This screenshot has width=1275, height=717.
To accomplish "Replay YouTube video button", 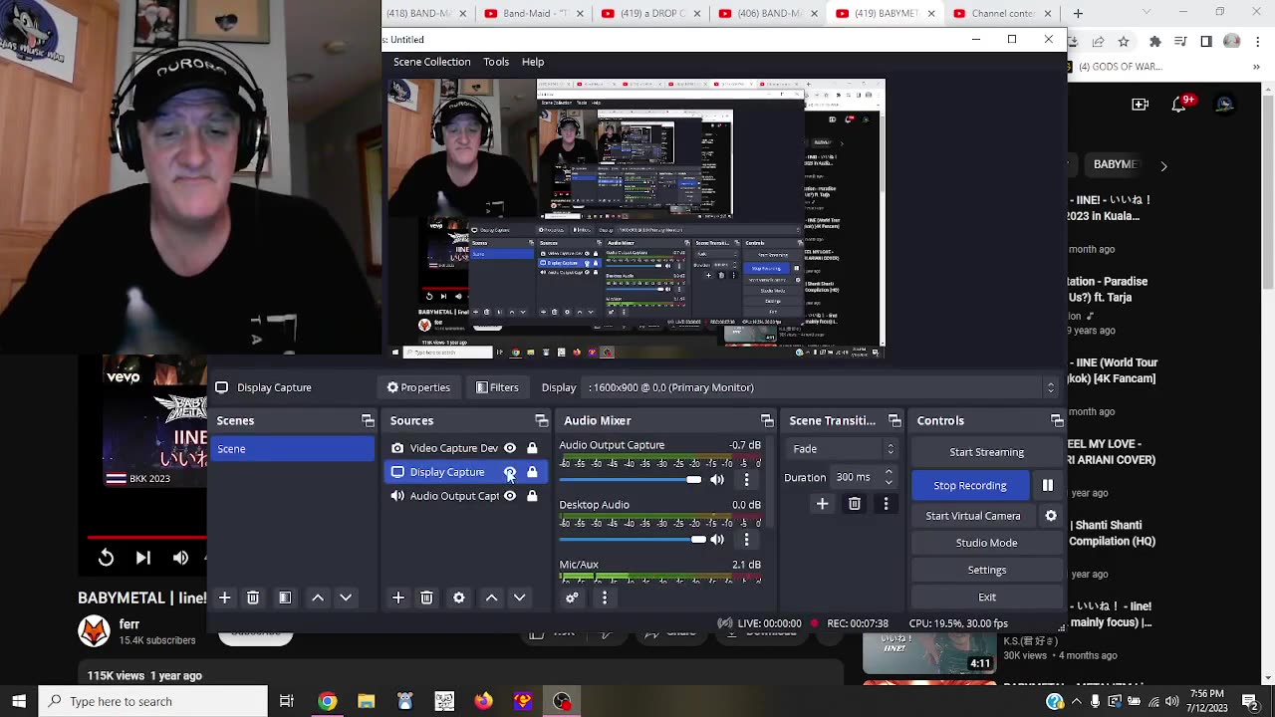I will pos(106,558).
